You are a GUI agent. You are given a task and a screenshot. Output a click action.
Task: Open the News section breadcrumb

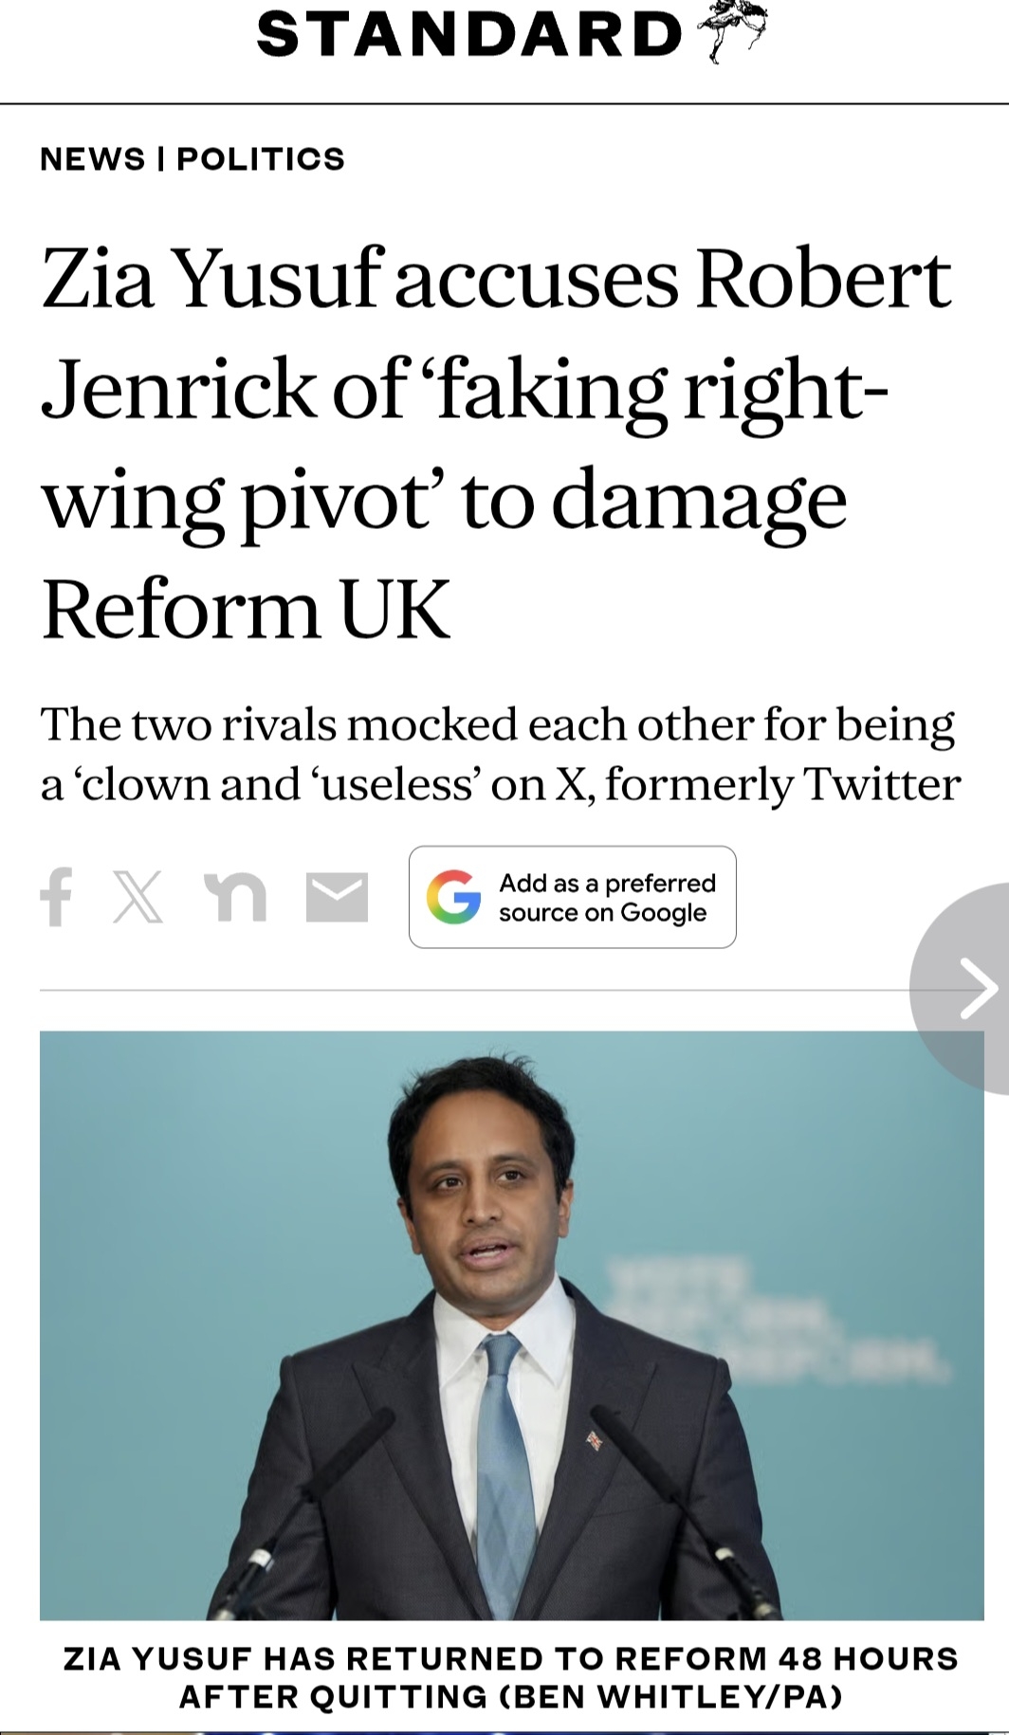click(x=92, y=158)
